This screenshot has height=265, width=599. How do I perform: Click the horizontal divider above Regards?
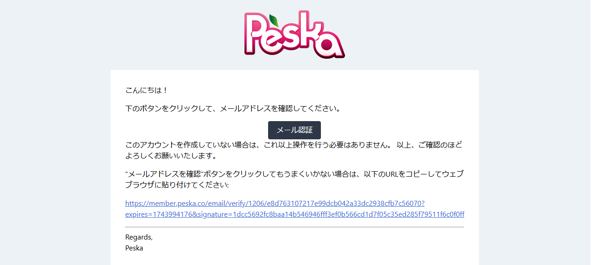pyautogui.click(x=294, y=227)
